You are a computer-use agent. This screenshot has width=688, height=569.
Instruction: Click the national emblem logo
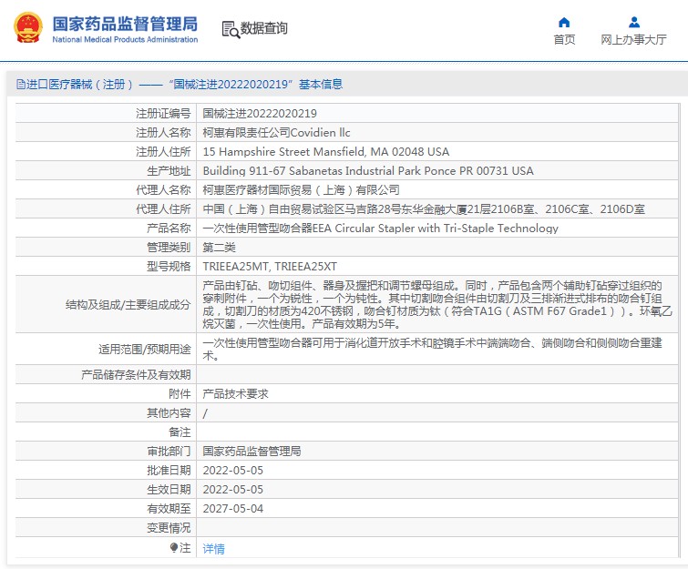26,27
